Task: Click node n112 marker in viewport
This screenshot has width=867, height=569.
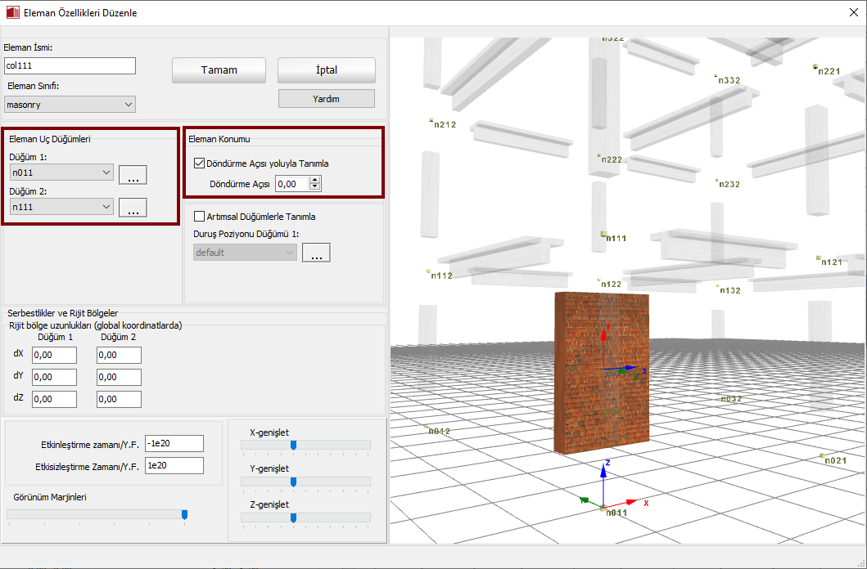Action: coord(428,271)
